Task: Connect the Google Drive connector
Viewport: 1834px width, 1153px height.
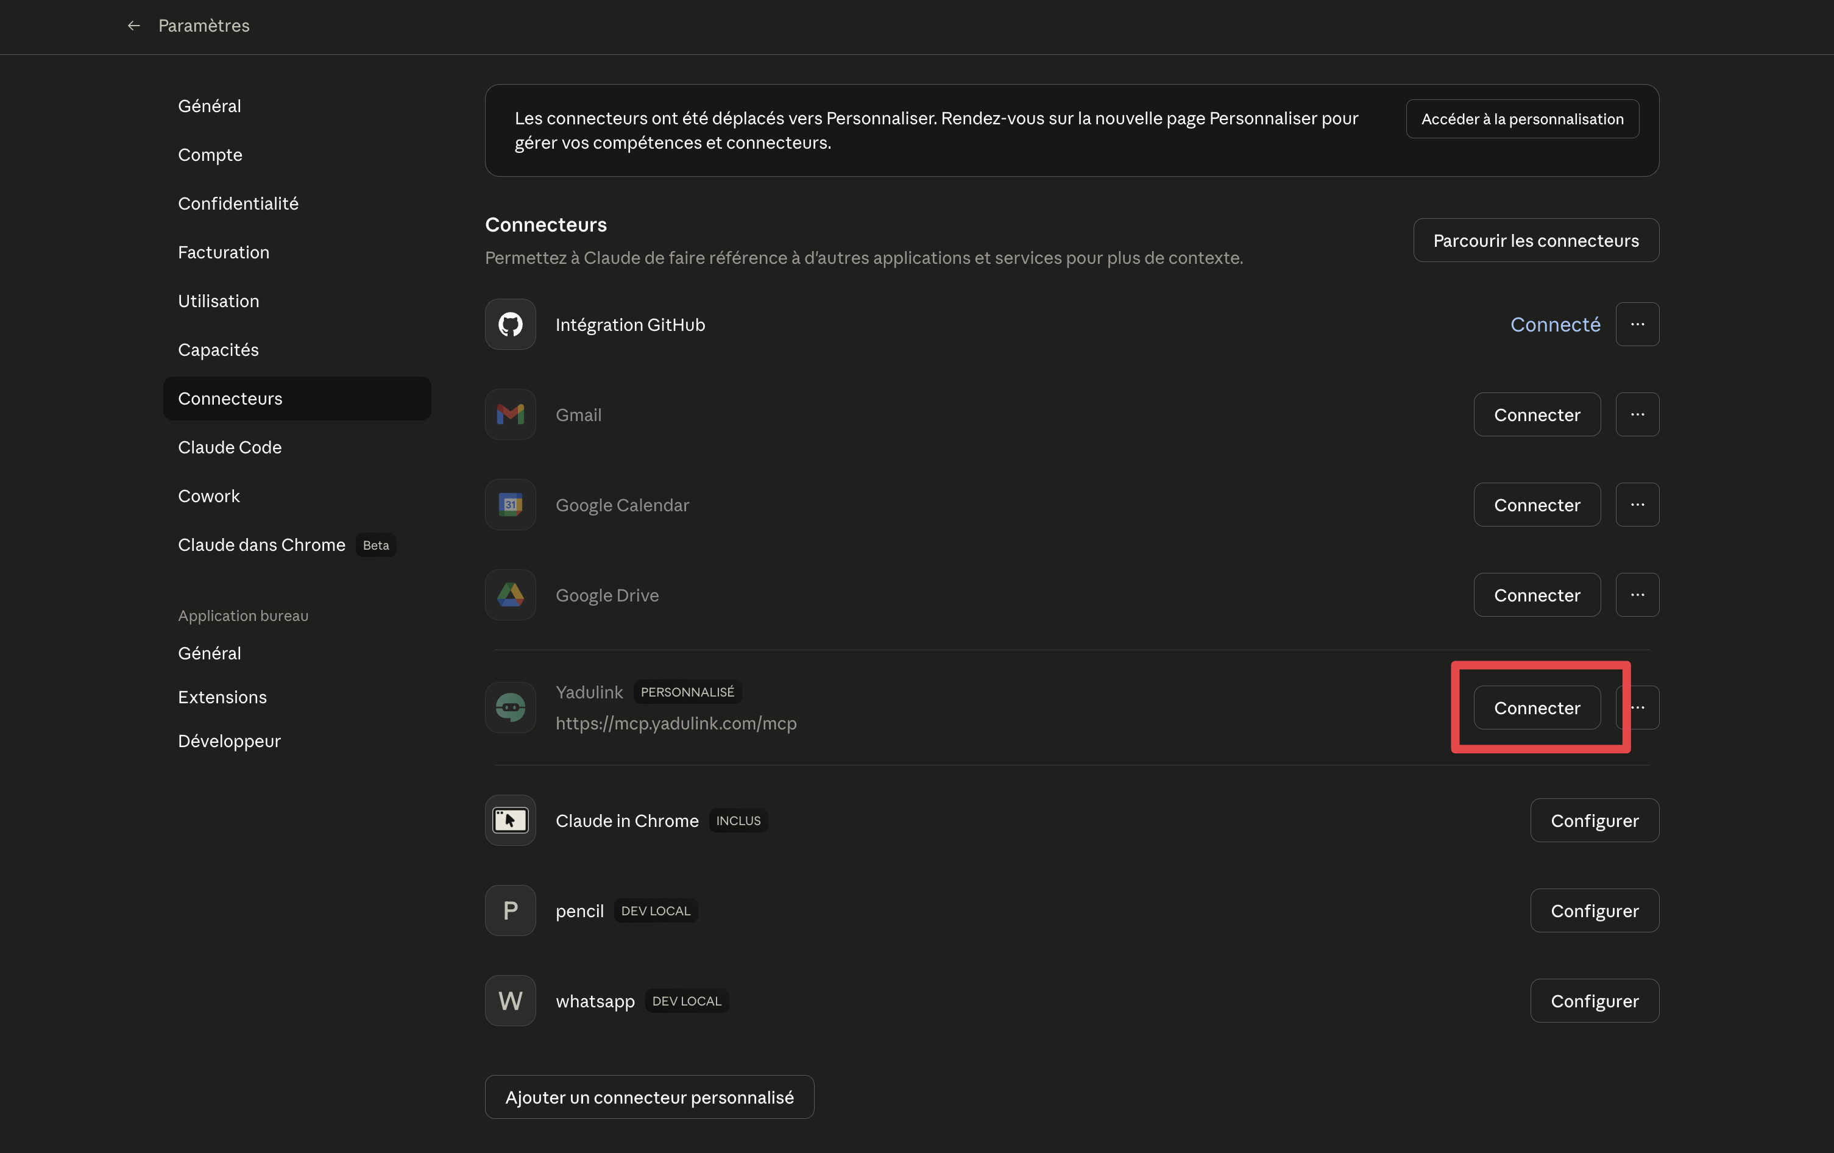Action: (1537, 595)
